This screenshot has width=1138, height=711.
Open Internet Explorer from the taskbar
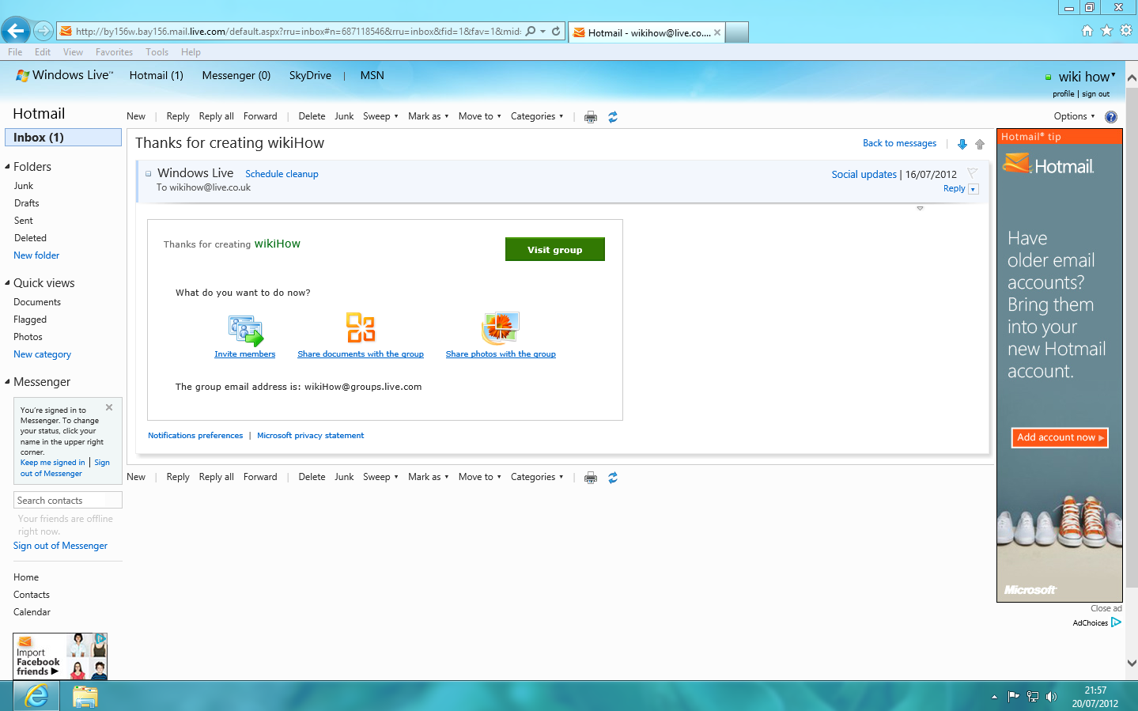tap(36, 696)
